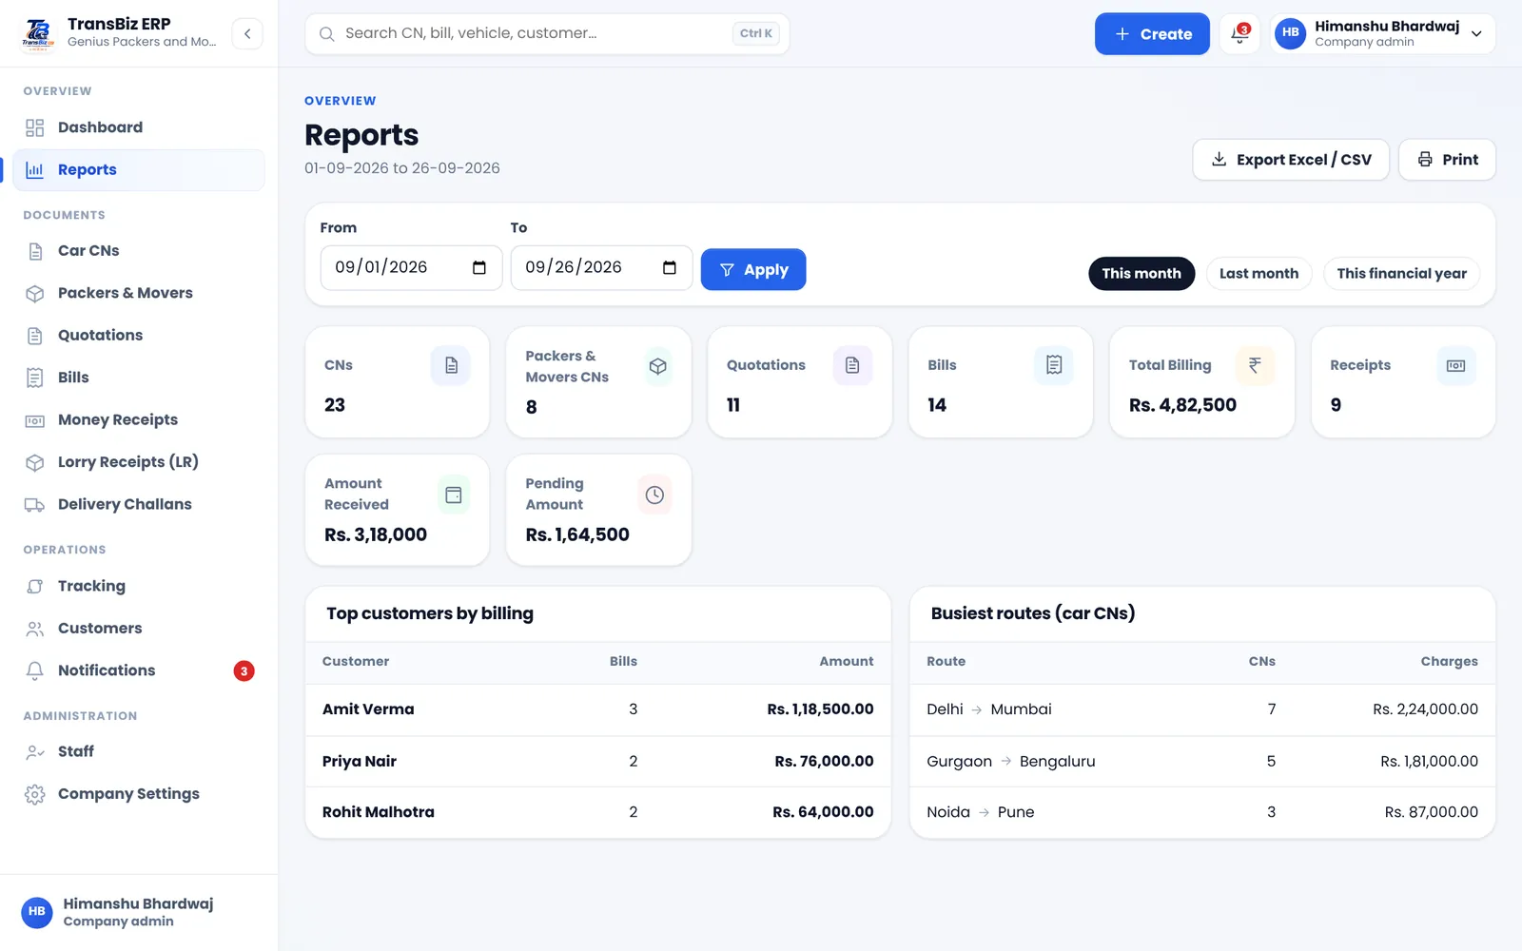Select the This financial year filter
The image size is (1522, 951).
[1401, 274]
